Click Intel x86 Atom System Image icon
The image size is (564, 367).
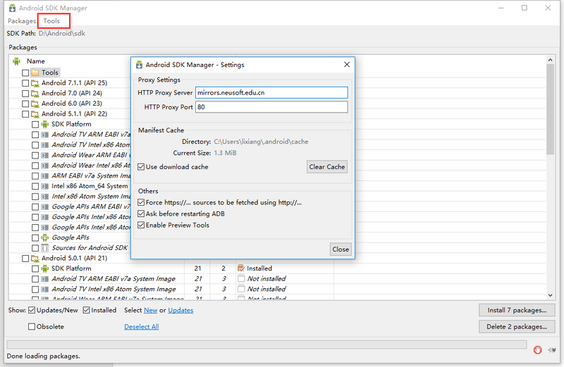pyautogui.click(x=44, y=197)
